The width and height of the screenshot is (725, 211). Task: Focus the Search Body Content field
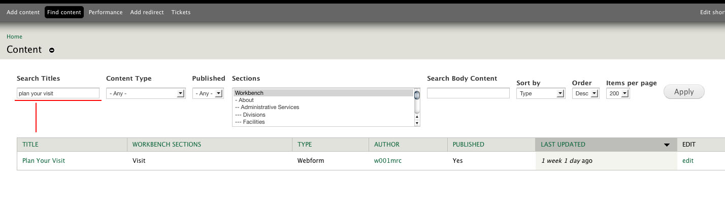pyautogui.click(x=468, y=93)
